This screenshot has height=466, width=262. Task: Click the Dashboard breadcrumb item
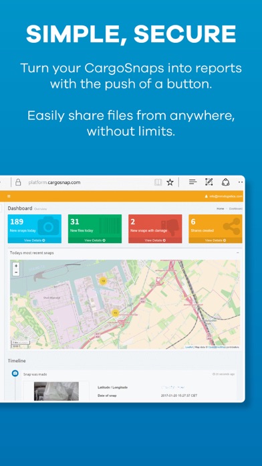click(235, 209)
